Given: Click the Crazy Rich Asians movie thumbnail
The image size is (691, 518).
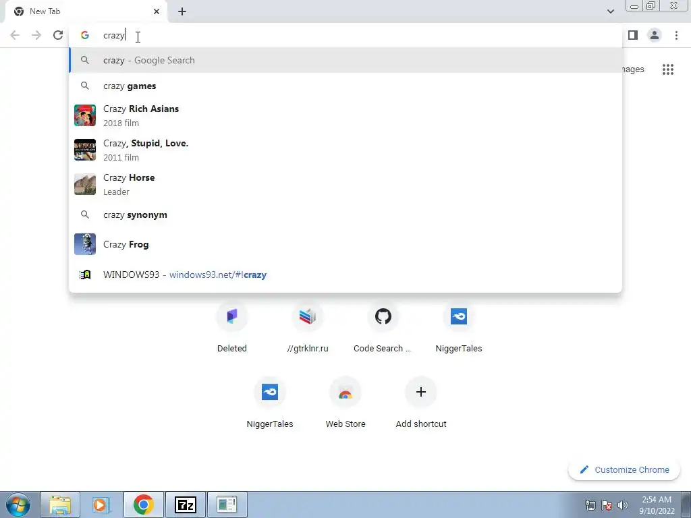Looking at the screenshot, I should pyautogui.click(x=85, y=115).
